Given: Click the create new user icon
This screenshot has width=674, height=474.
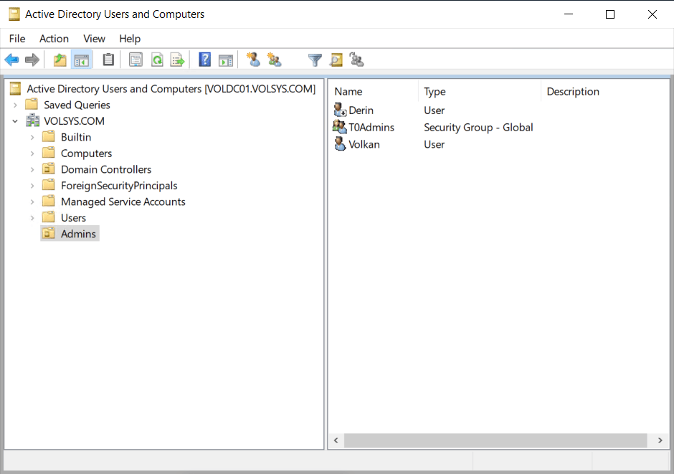Looking at the screenshot, I should pyautogui.click(x=253, y=60).
